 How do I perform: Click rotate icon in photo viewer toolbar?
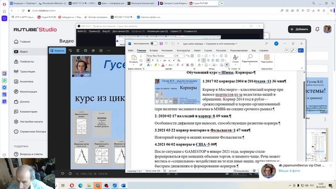click(x=70, y=50)
